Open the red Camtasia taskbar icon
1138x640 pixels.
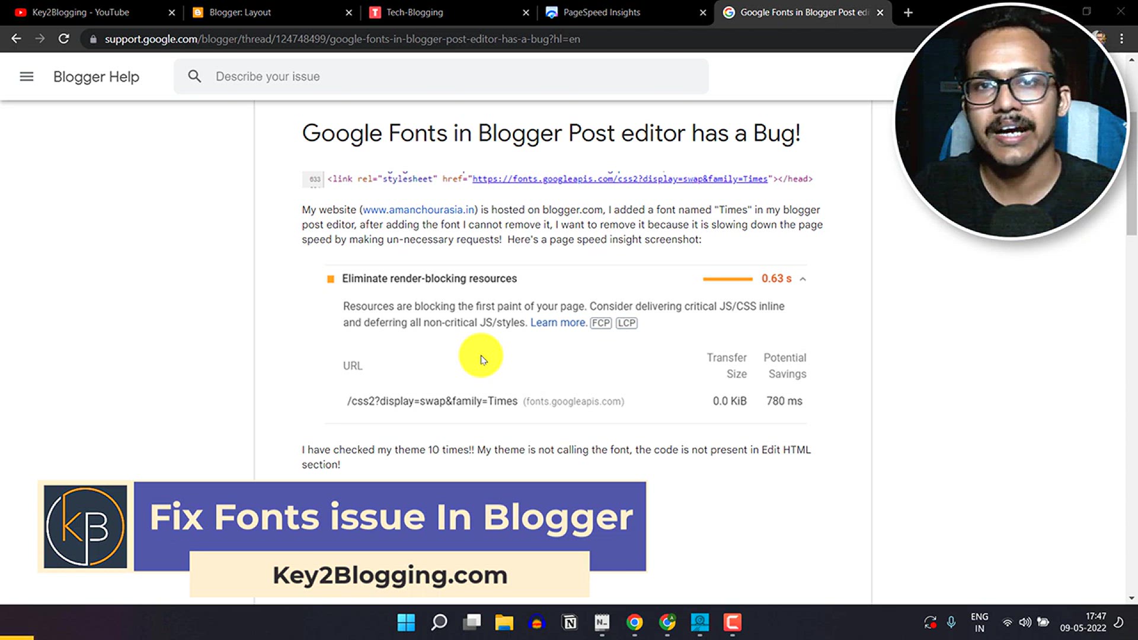(733, 622)
